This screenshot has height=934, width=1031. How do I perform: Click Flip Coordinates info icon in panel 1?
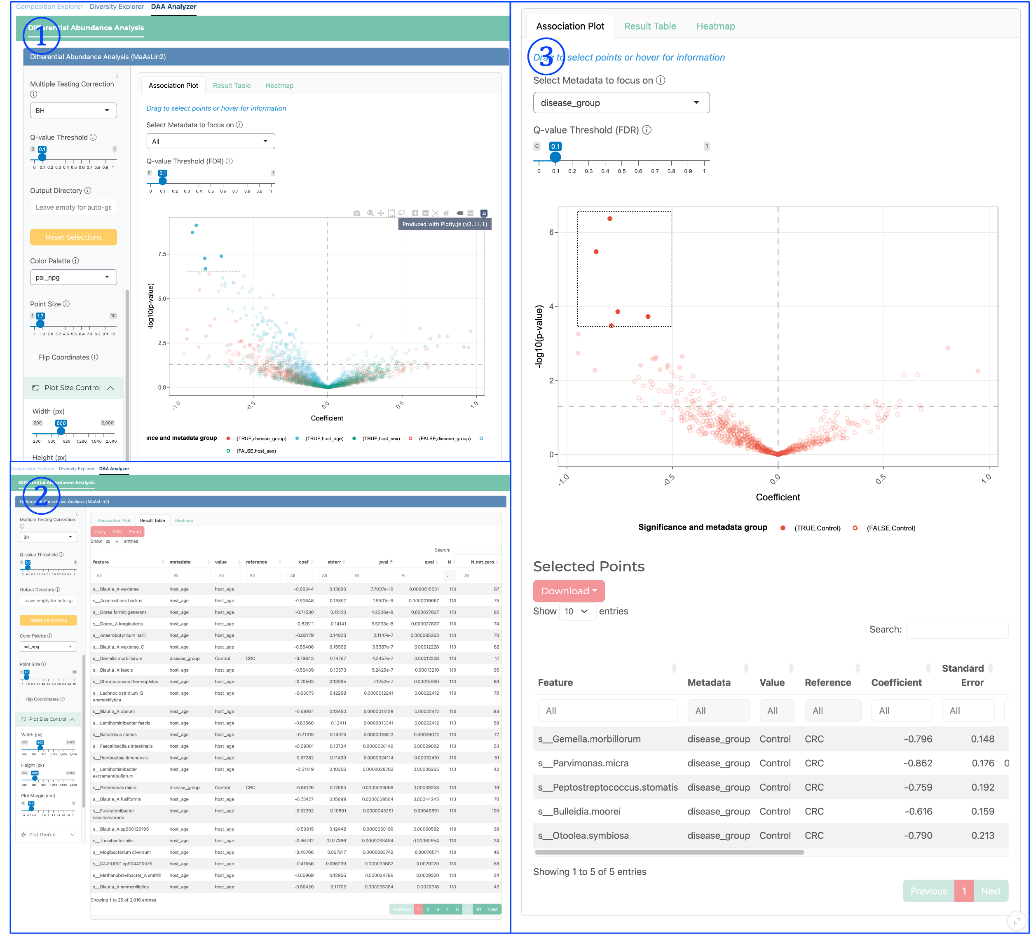coord(95,357)
